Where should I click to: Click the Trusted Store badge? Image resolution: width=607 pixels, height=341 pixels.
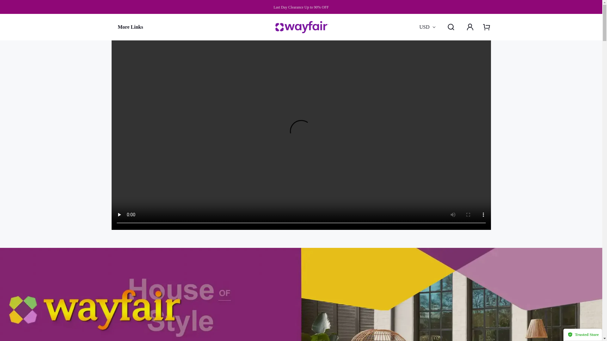pos(583,335)
